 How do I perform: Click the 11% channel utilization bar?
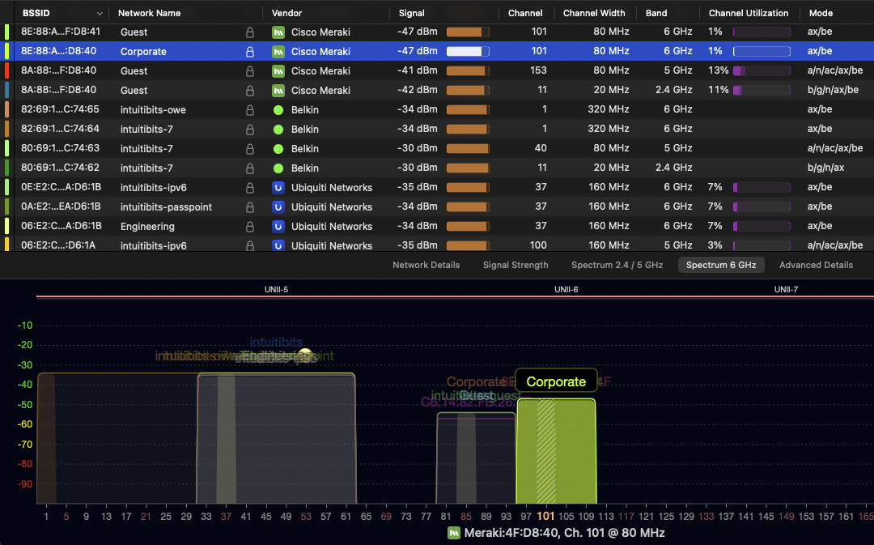tap(762, 91)
